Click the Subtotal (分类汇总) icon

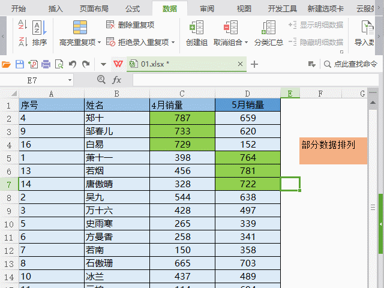tap(268, 28)
